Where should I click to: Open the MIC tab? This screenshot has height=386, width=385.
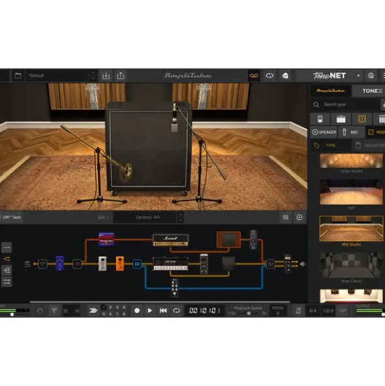[x=351, y=132]
